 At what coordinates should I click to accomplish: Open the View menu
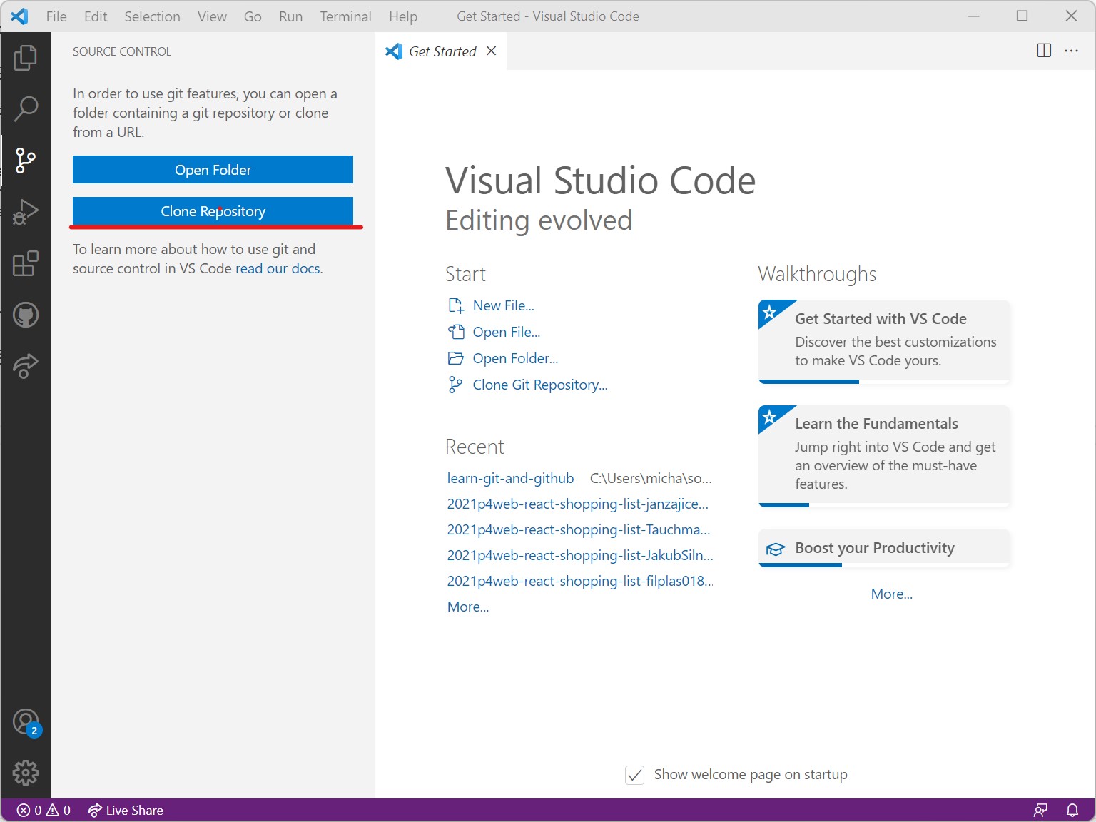[x=212, y=16]
